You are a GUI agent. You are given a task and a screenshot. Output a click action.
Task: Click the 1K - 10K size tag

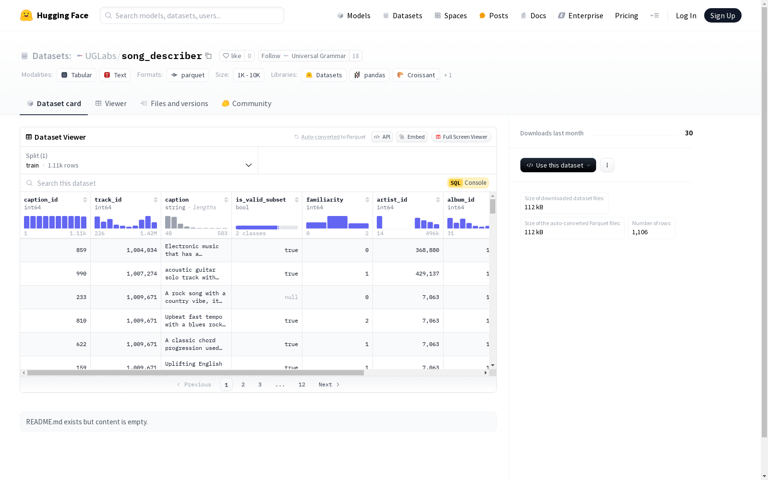(249, 75)
